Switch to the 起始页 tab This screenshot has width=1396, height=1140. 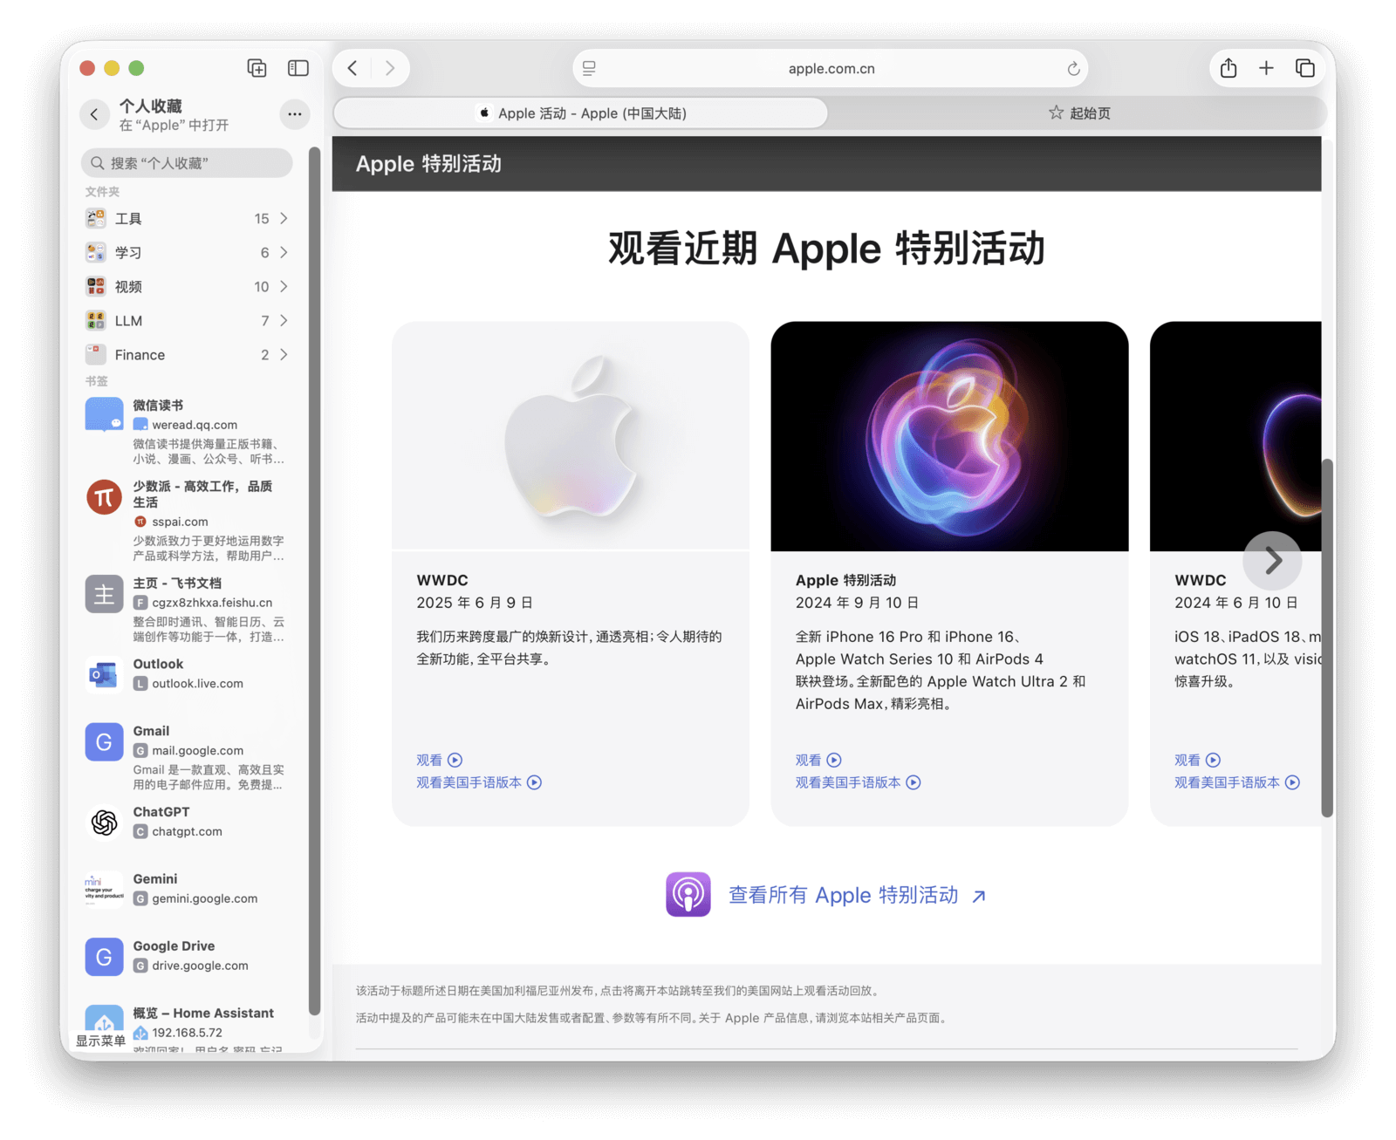1078,113
